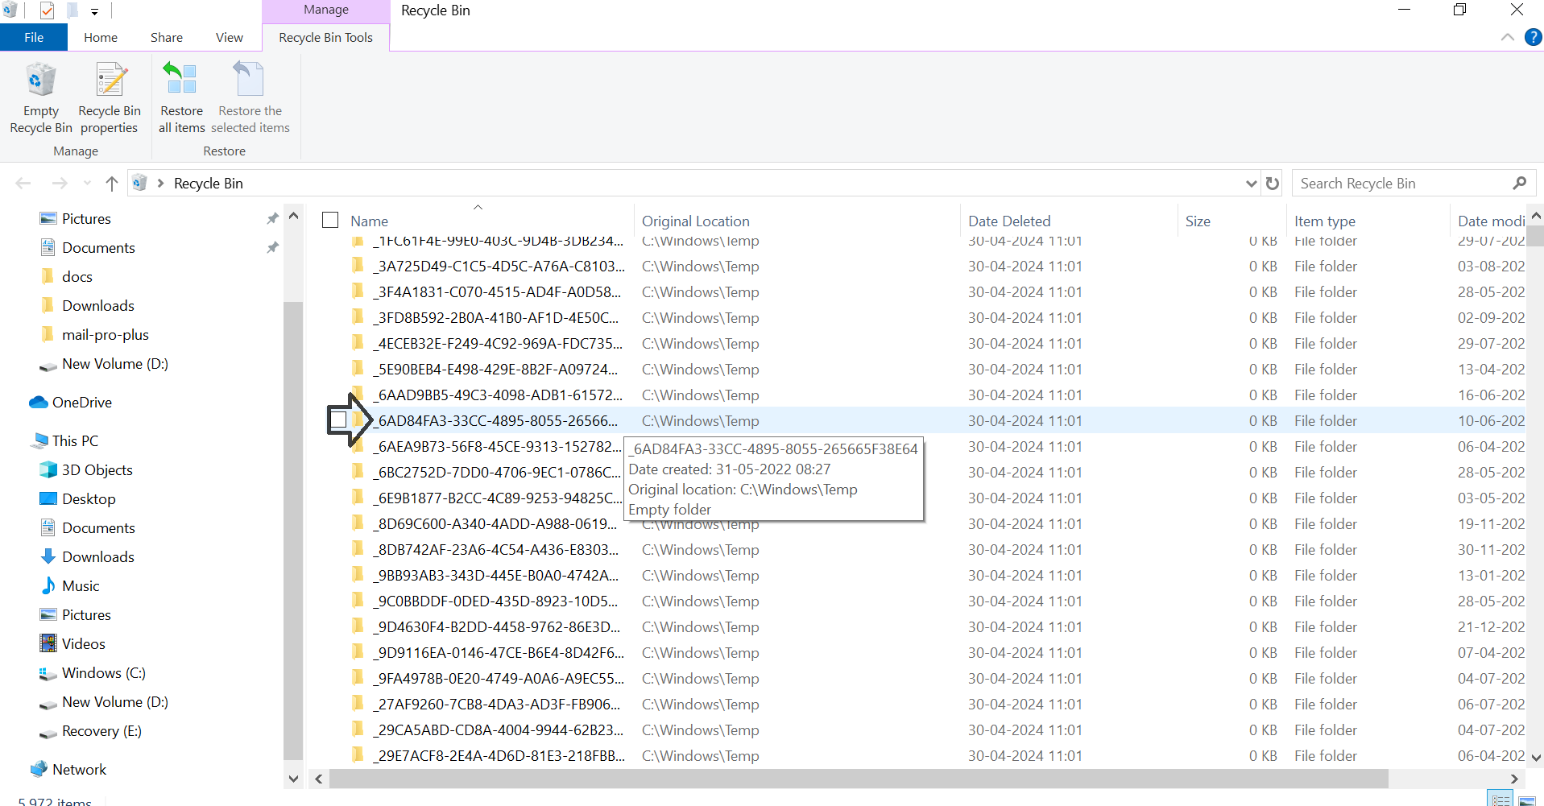1544x806 pixels.
Task: Click the Up one level arrow
Action: pyautogui.click(x=112, y=184)
